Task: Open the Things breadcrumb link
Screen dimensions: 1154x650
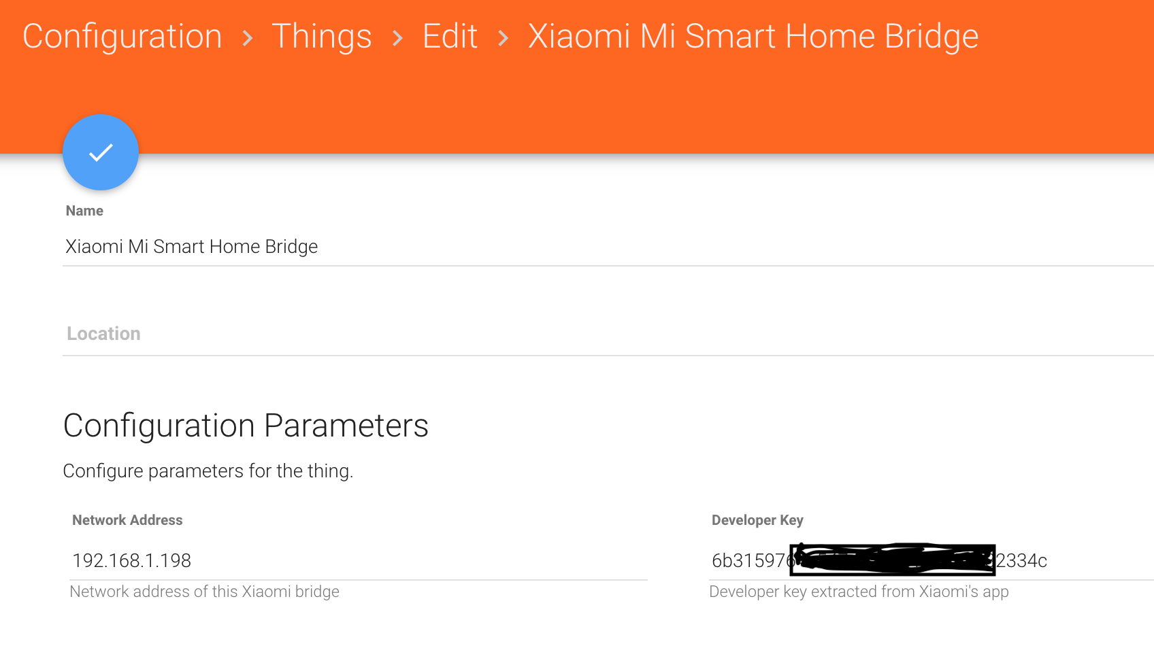Action: tap(322, 36)
